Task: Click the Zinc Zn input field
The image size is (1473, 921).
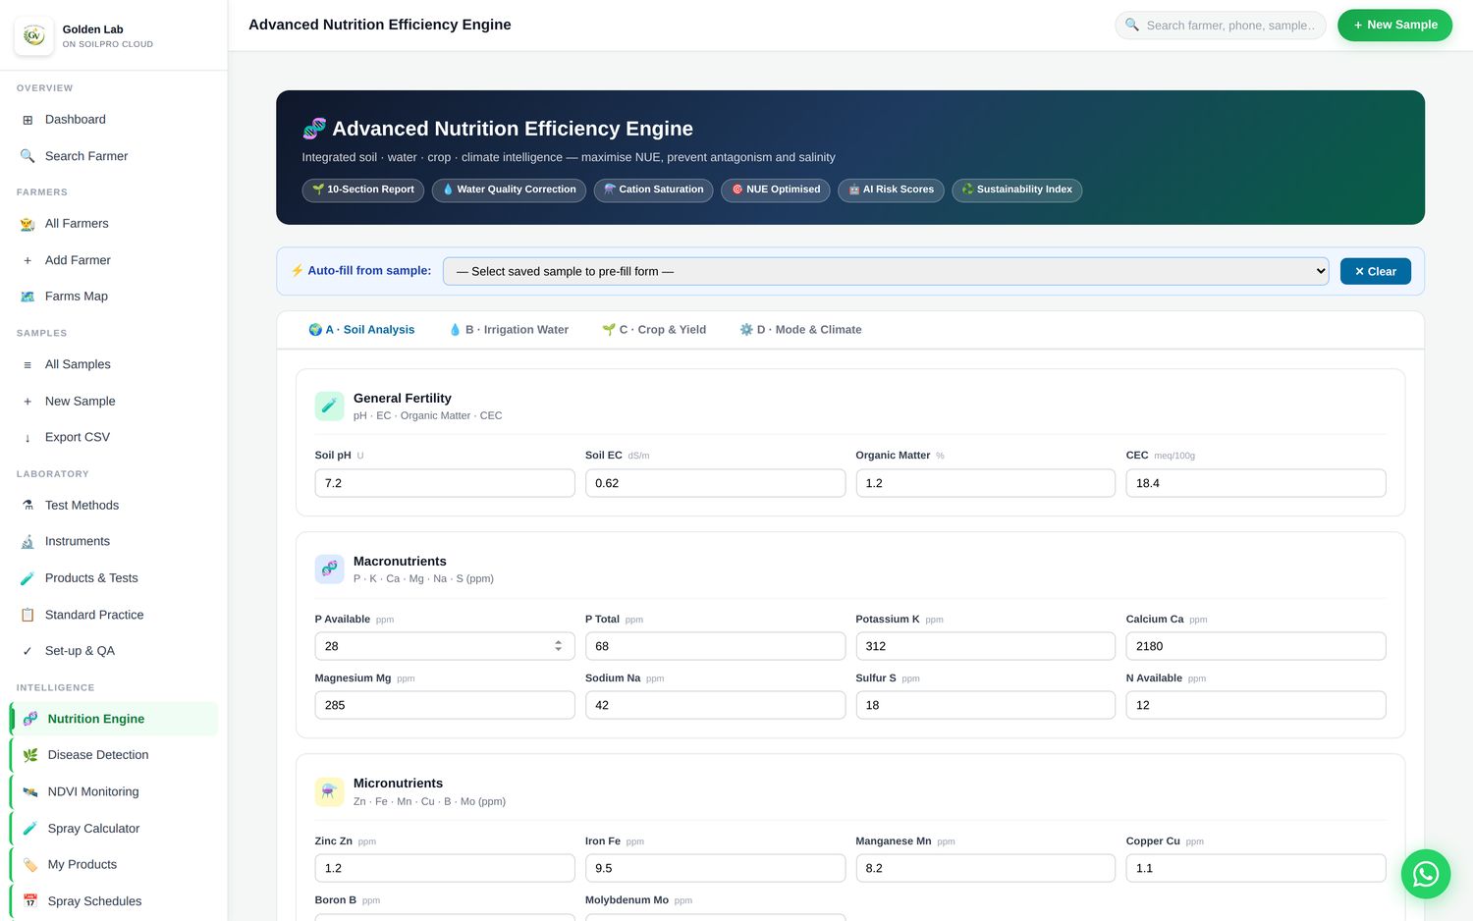Action: (445, 868)
